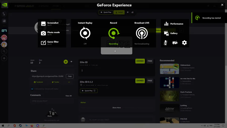Image resolution: width=227 pixels, height=128 pixels.
Task: Open the #other tag
Action: pos(83,102)
